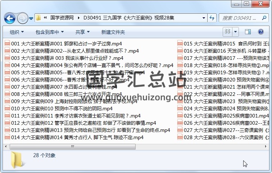Click MP4 icon of file 025
Viewport: 272px width, 173px height.
click(180, 115)
